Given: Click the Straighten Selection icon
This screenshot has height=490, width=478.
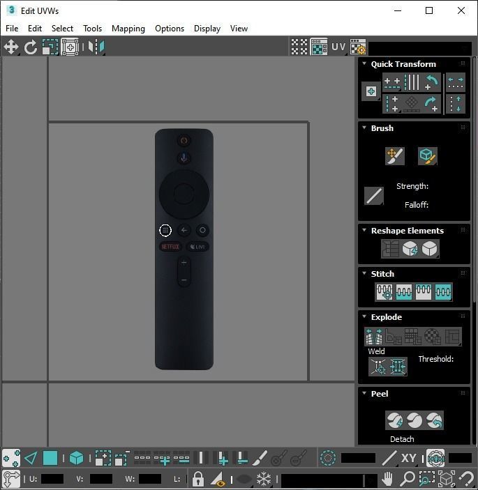Looking at the screenshot, I should 390,249.
